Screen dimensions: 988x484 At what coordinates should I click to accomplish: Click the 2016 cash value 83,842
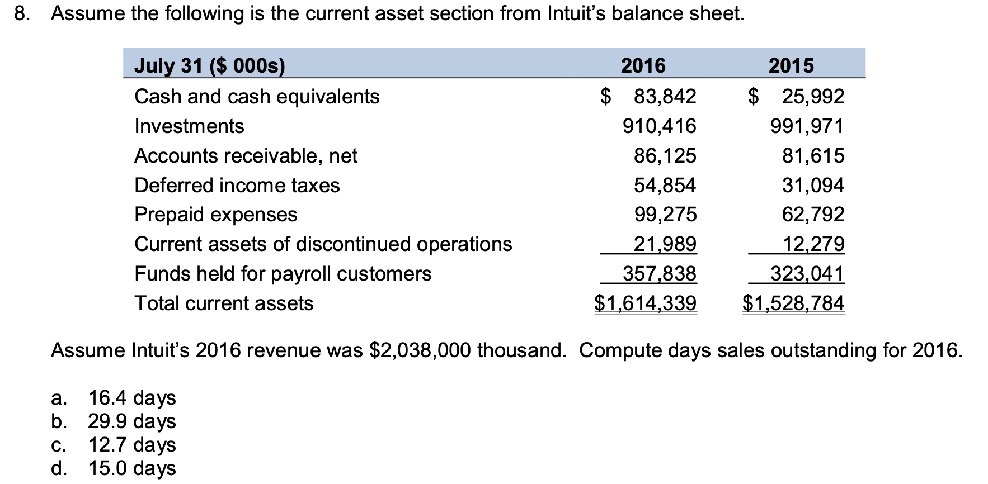(x=665, y=97)
